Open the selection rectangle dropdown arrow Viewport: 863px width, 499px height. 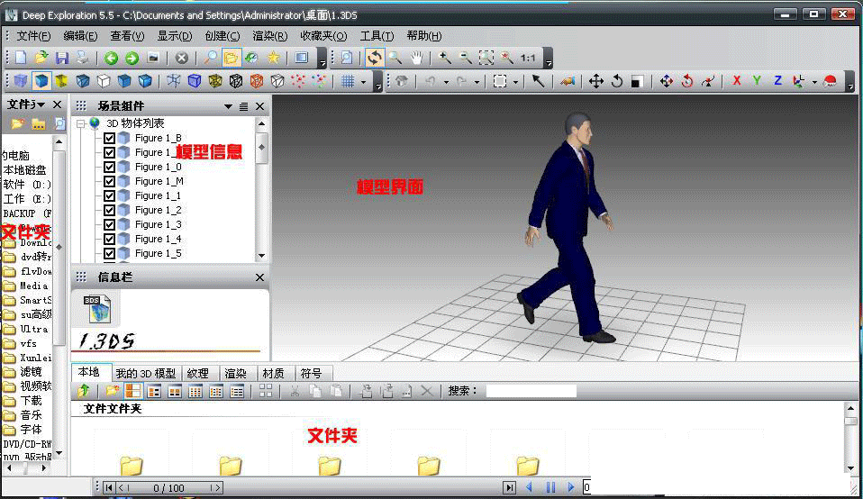coord(515,82)
